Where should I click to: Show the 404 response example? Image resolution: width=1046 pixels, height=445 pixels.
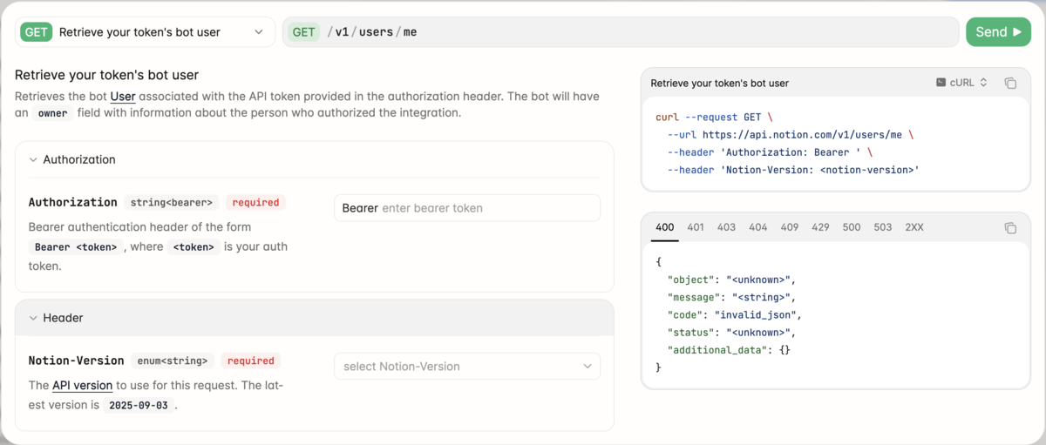[x=758, y=227]
